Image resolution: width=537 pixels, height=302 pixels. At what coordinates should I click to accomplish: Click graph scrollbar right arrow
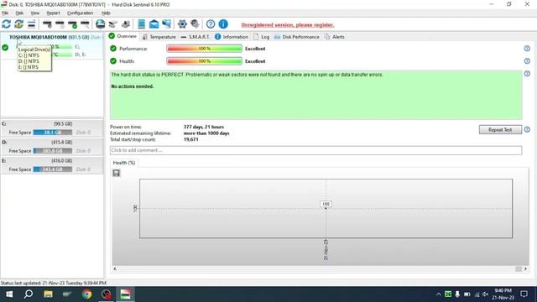point(525,268)
